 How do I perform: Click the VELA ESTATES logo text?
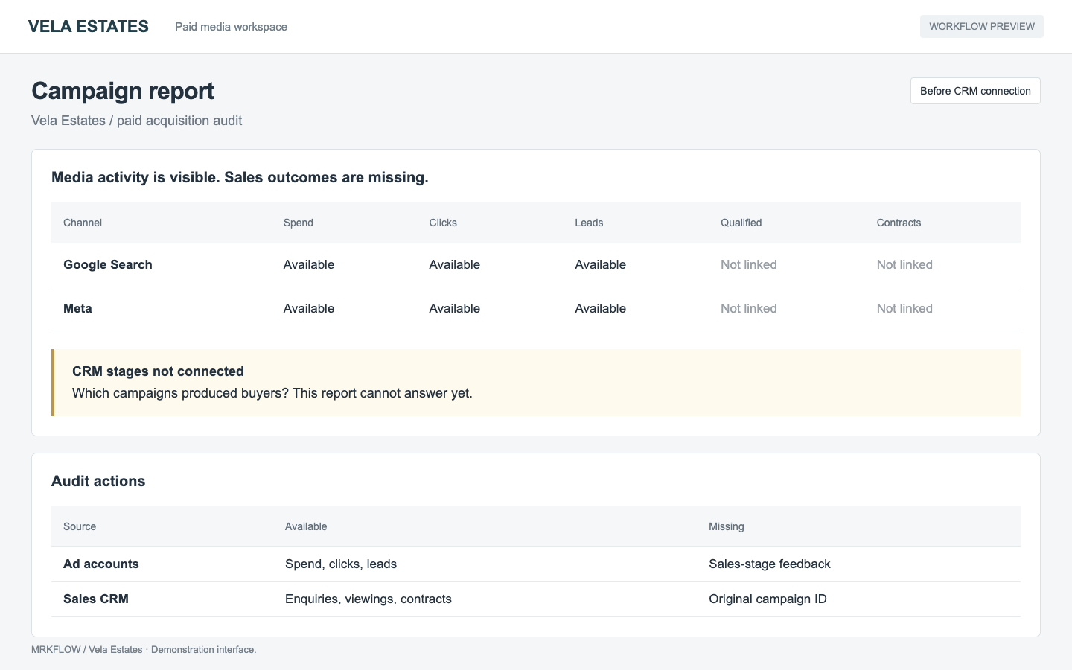coord(89,26)
